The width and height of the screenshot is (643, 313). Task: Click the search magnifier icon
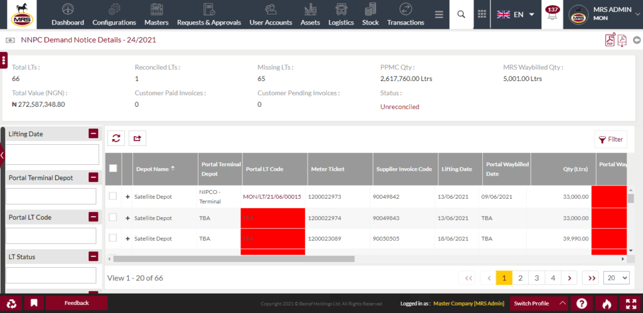(x=462, y=14)
